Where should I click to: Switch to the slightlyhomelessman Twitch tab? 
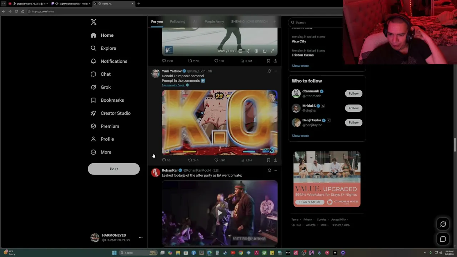point(71,4)
